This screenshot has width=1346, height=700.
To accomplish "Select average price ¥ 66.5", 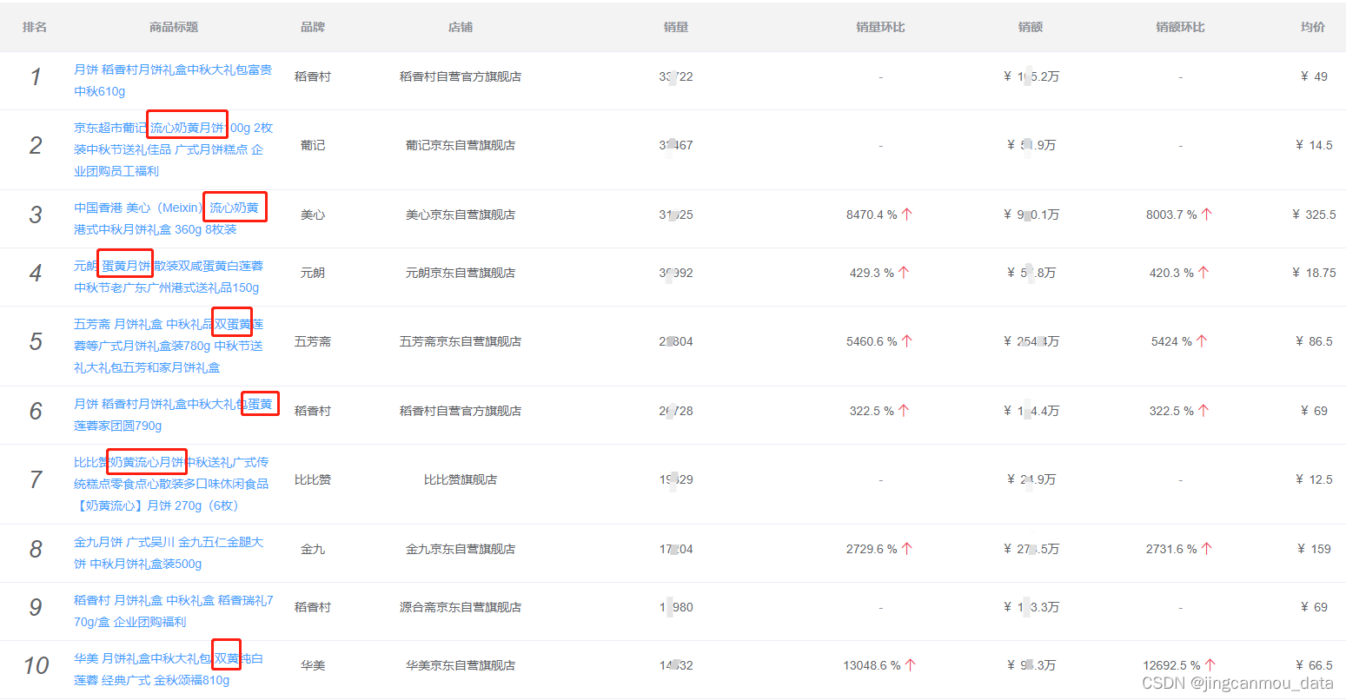I will click(x=1314, y=665).
